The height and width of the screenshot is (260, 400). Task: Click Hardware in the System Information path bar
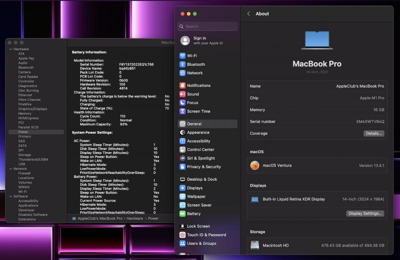coord(134,218)
